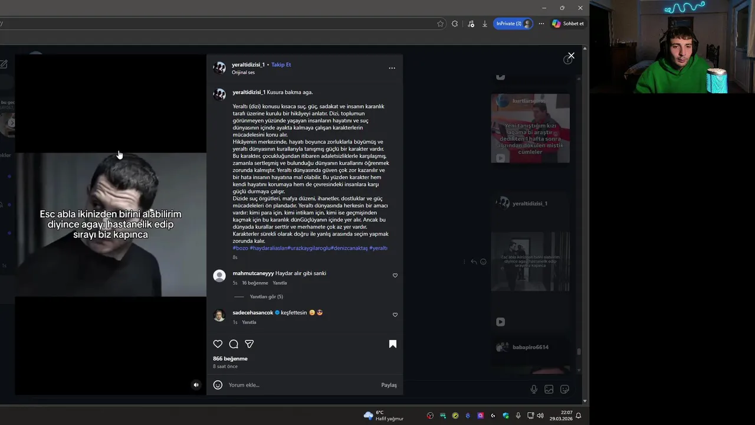Toggle saved bookmark on the post

(x=393, y=344)
